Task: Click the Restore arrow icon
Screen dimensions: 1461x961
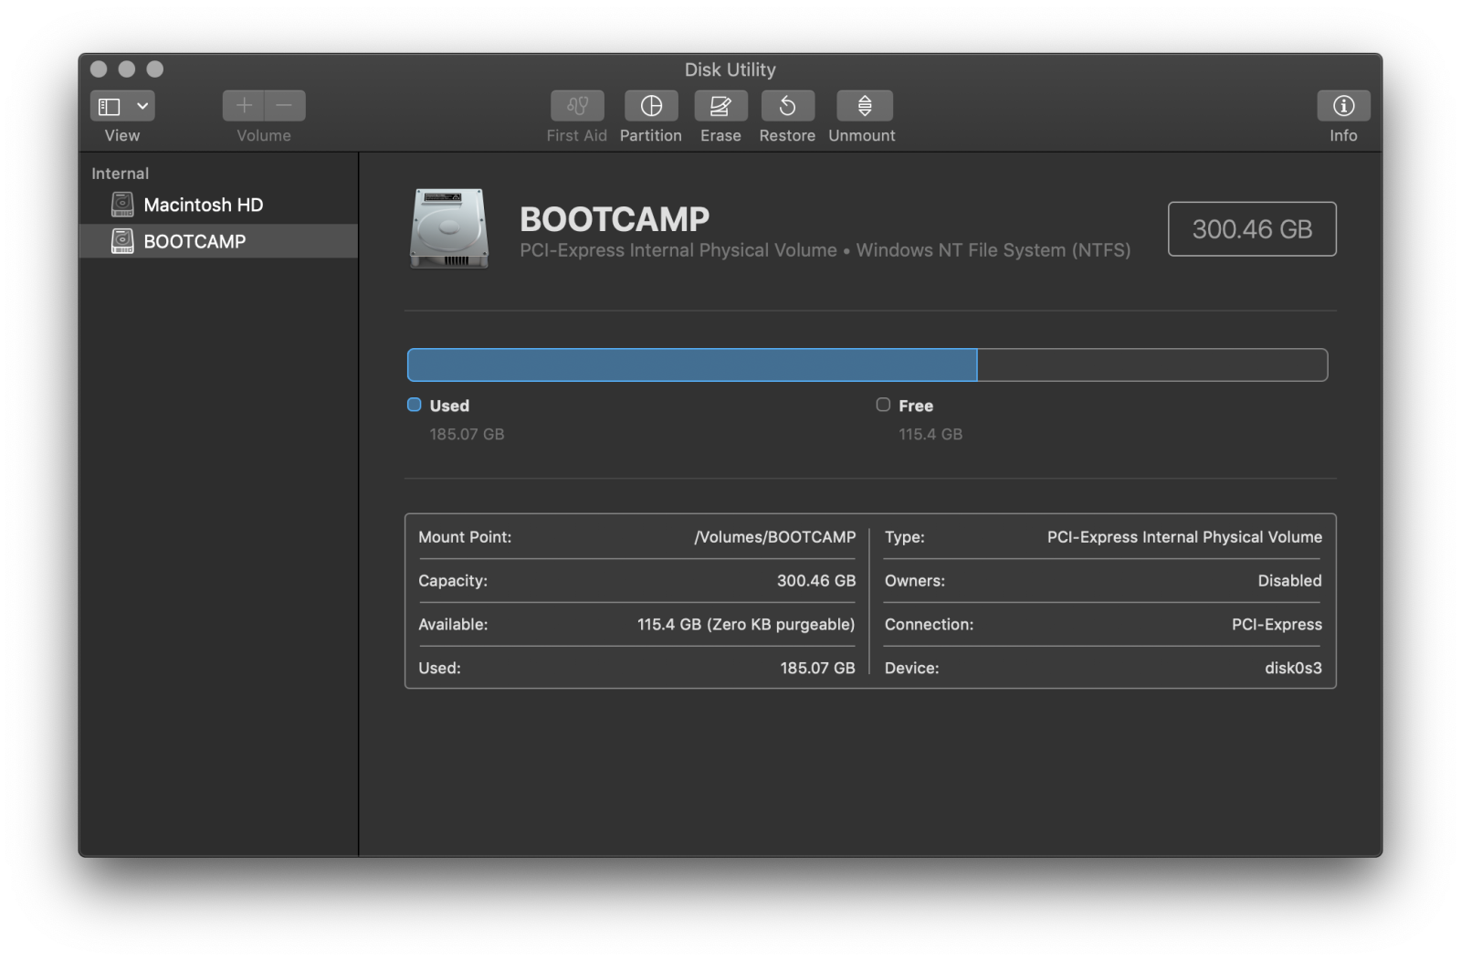Action: (787, 106)
